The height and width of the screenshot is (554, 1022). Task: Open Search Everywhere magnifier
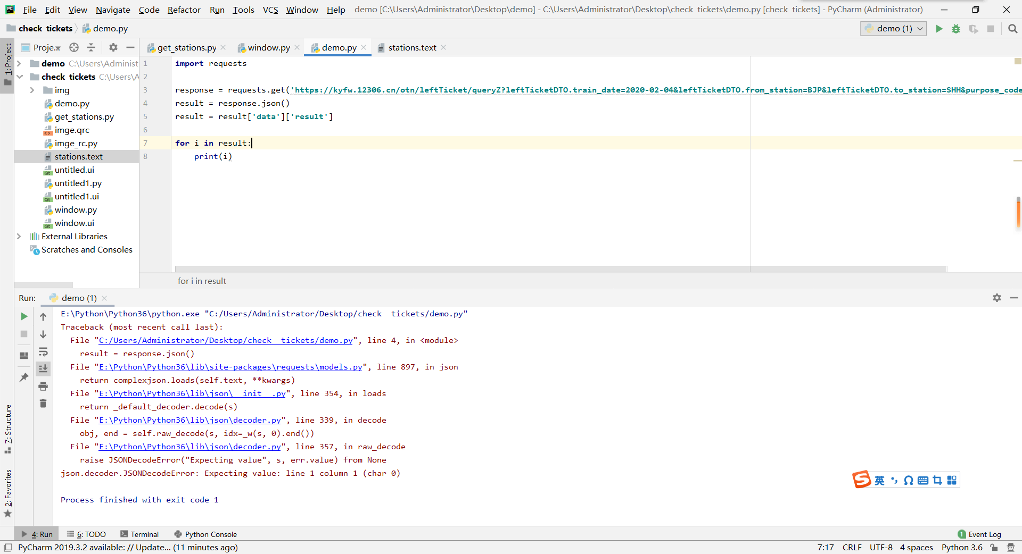pos(1012,29)
